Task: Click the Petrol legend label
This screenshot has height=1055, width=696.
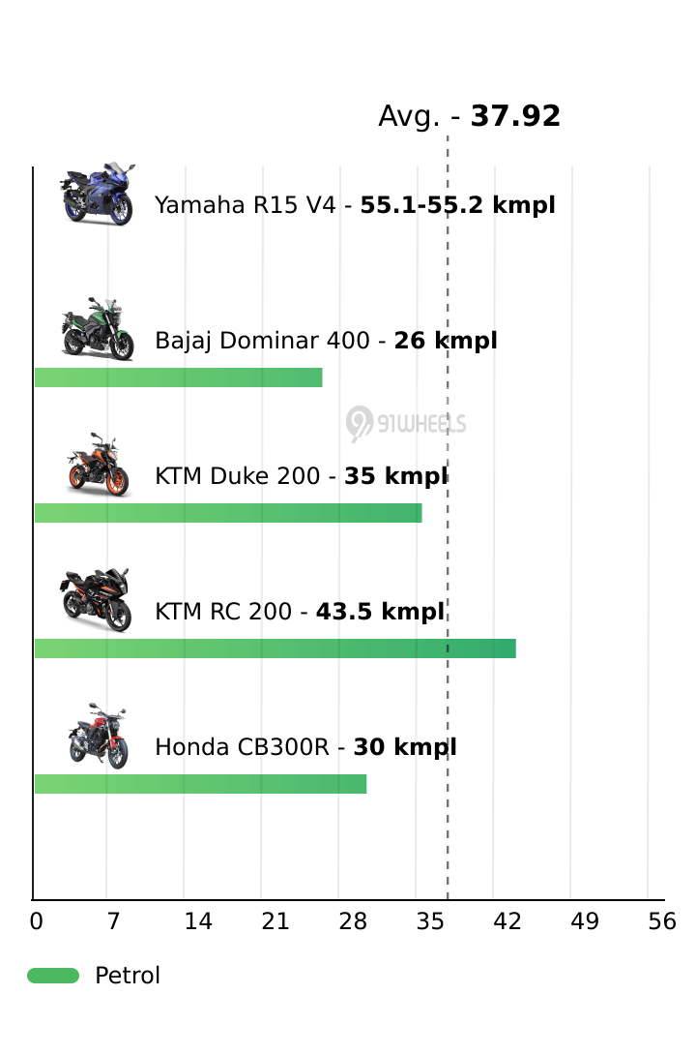Action: (x=128, y=976)
